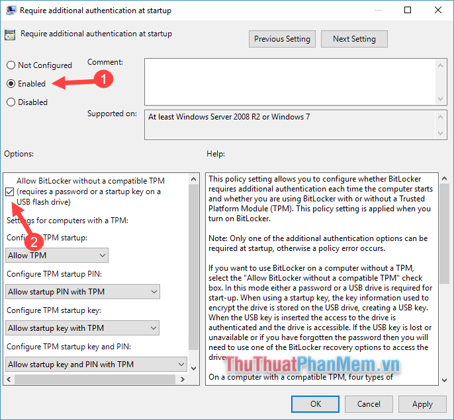454x420 pixels.
Task: Open the TPM startup key and PIN dropdown
Action: coord(96,365)
